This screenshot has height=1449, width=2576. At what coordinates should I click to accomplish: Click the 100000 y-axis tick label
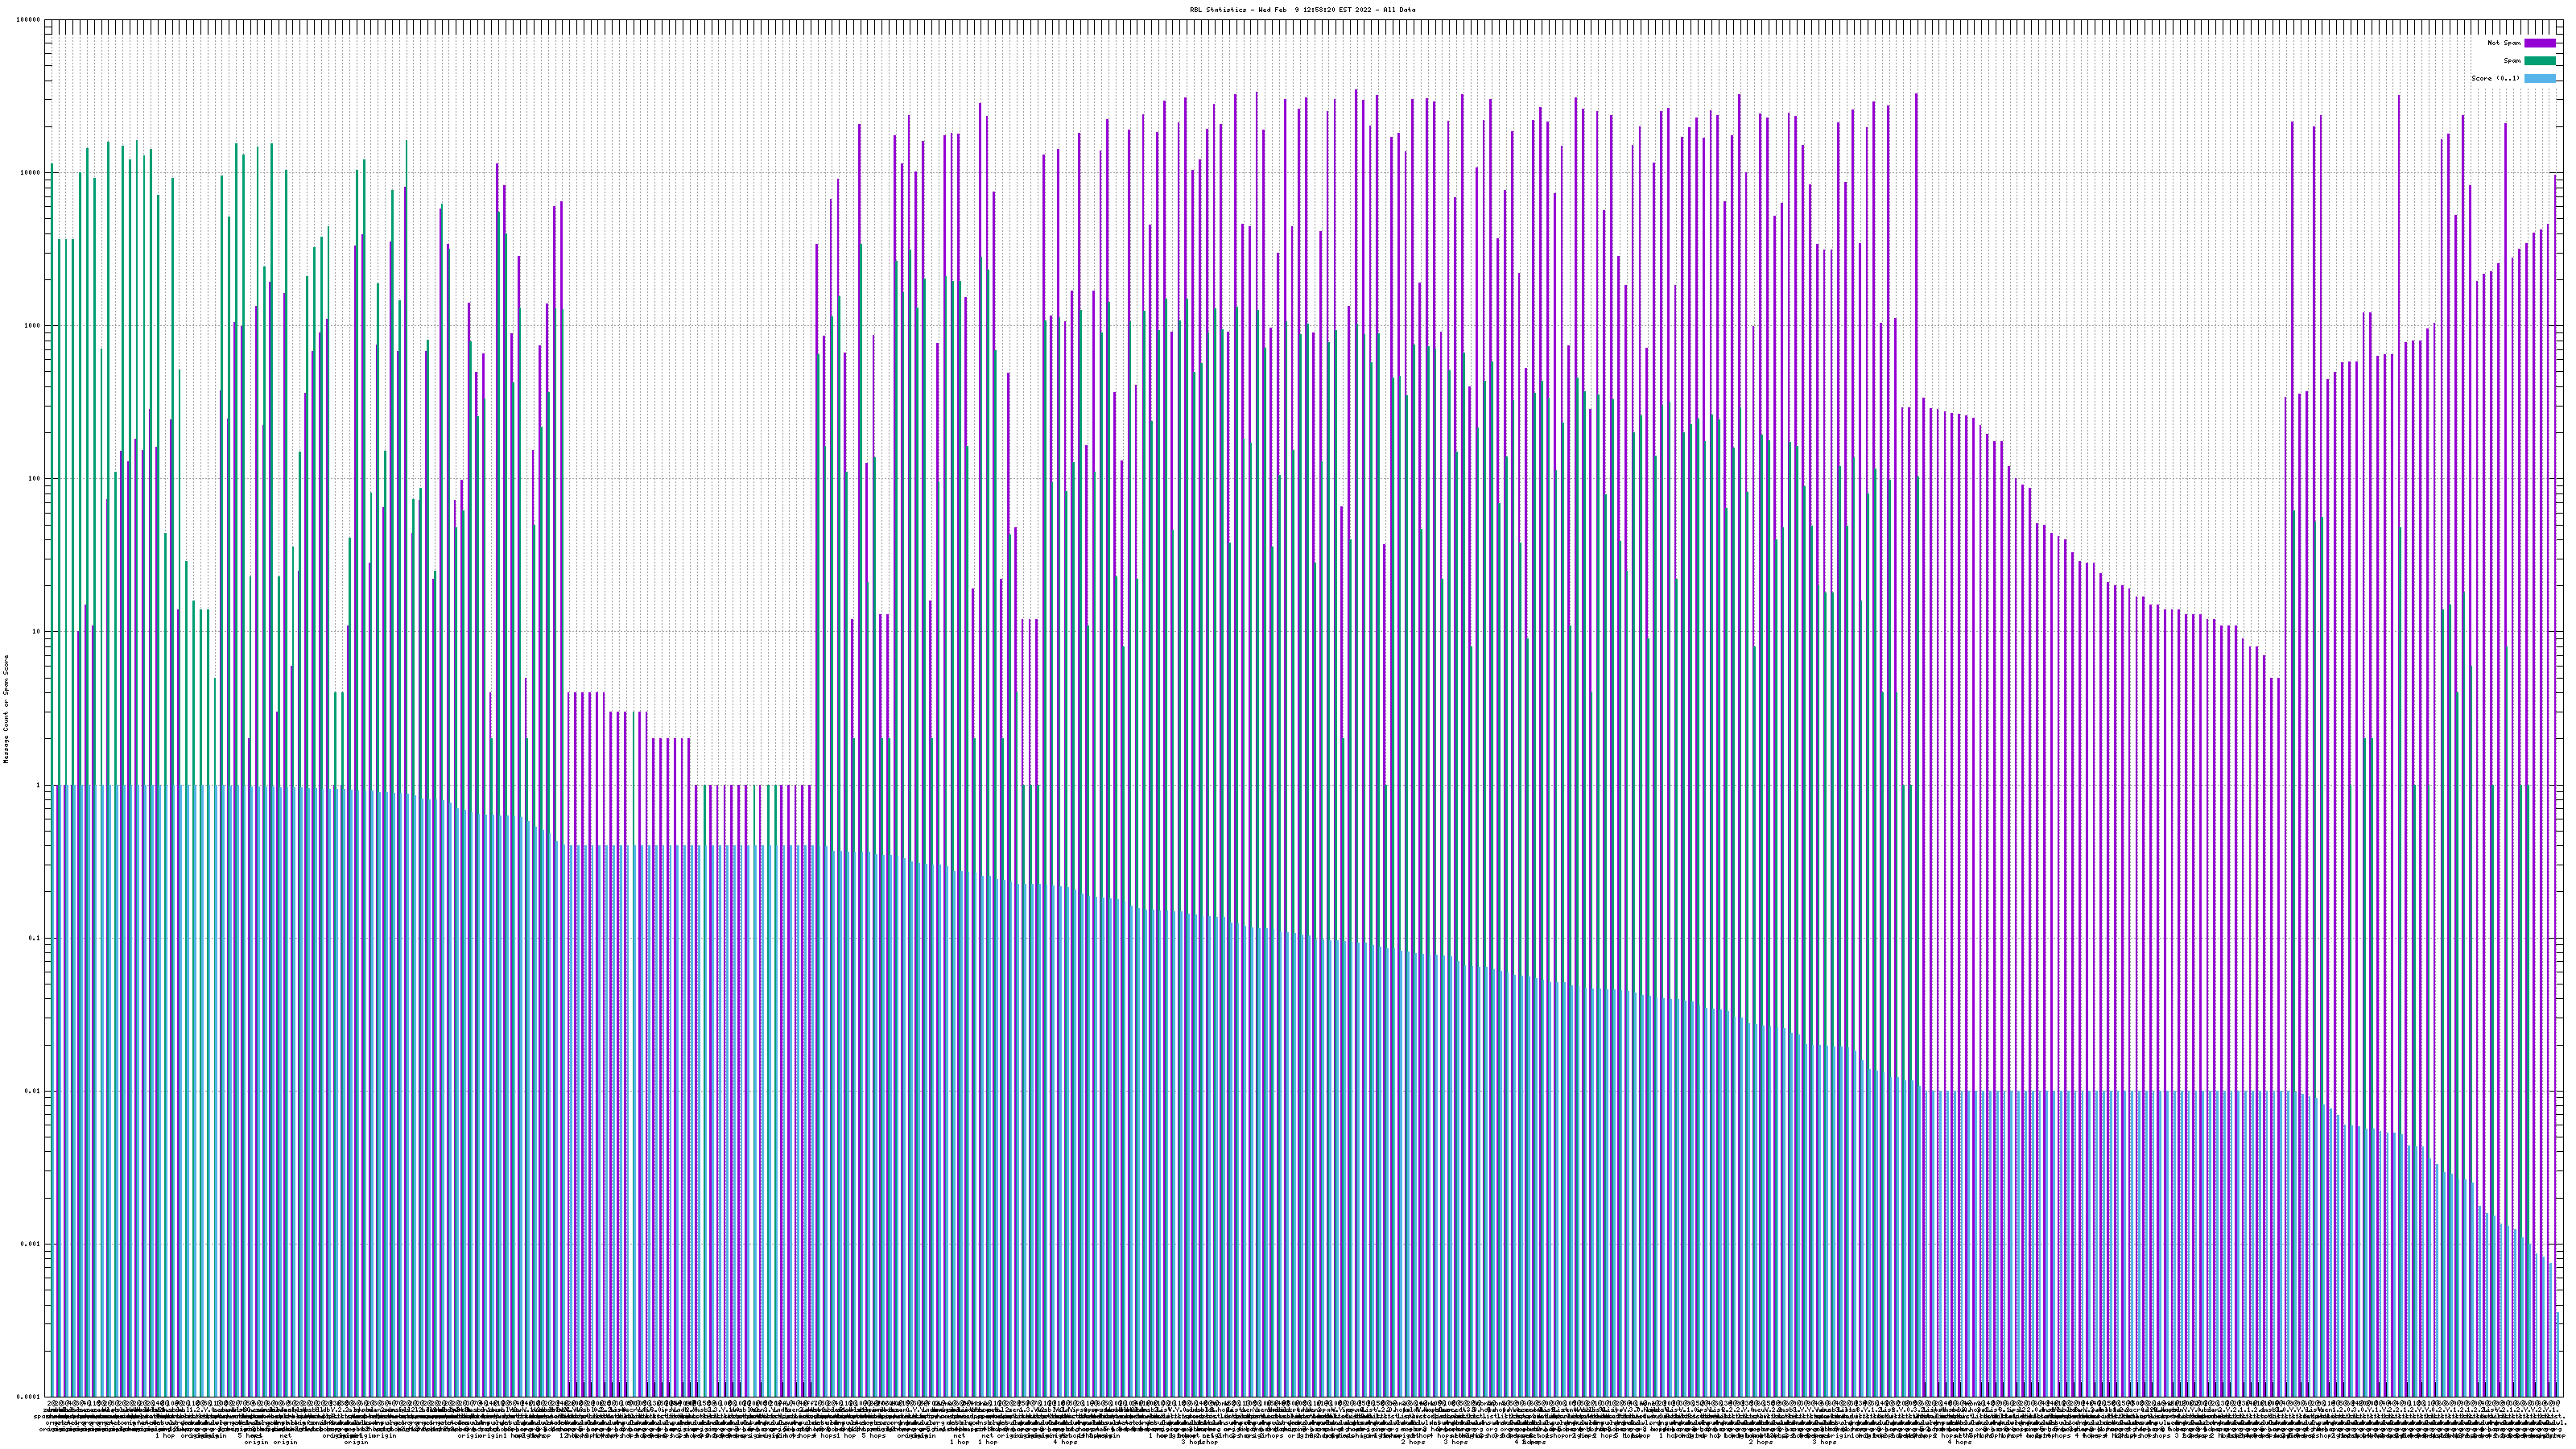pos(28,19)
